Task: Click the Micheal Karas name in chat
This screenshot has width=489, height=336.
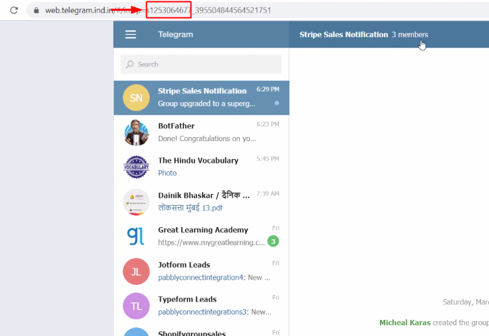Action: coord(405,323)
